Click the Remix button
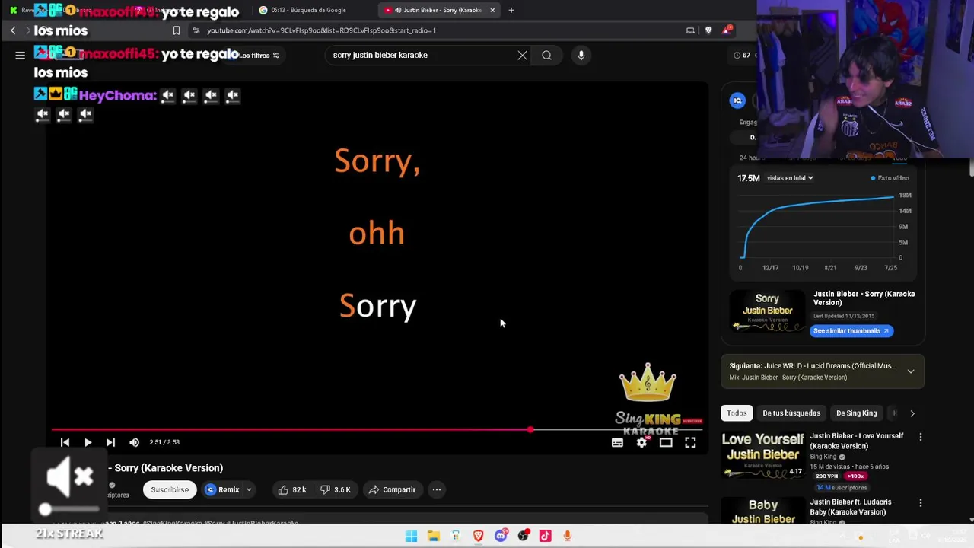This screenshot has height=548, width=974. pyautogui.click(x=222, y=489)
